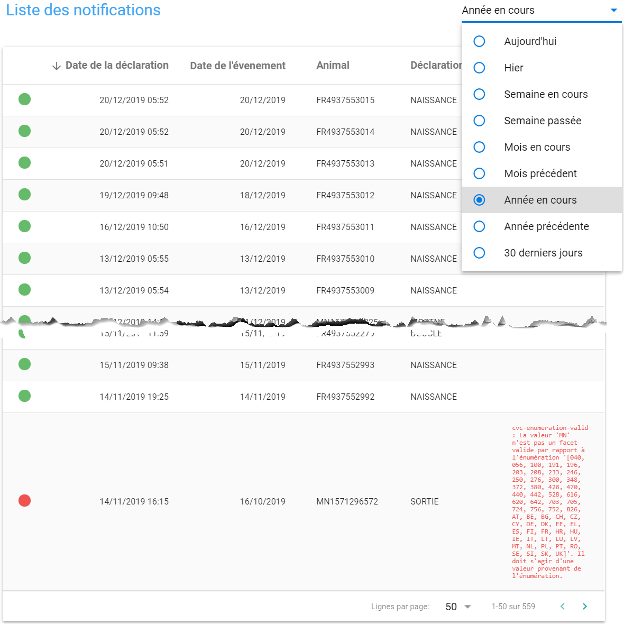Click declaration date 13/12/2019 05:55
The height and width of the screenshot is (624, 624).
(x=134, y=259)
